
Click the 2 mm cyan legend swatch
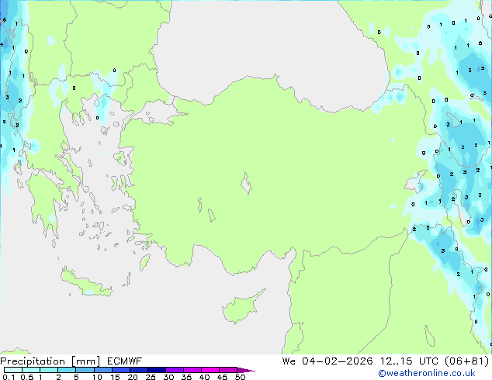[68, 370]
